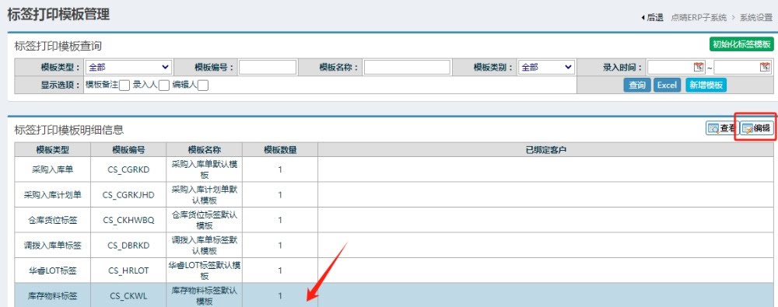Sort by the 模板编号 column header
This screenshot has width=778, height=307.
[128, 150]
